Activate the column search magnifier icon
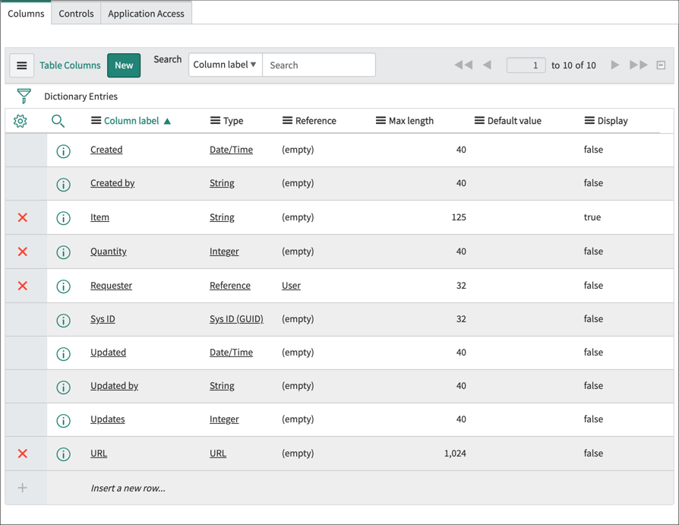Viewport: 679px width, 525px height. 58,120
